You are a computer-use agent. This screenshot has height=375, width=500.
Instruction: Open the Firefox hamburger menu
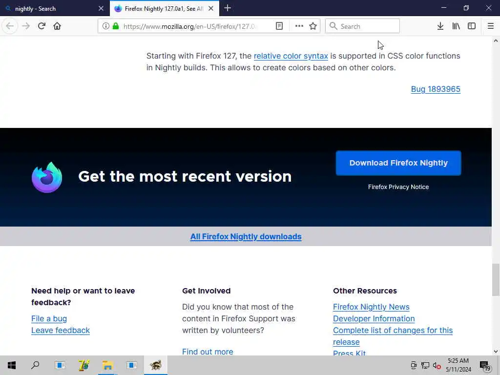click(491, 26)
